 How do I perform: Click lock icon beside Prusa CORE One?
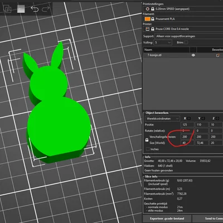tap(153, 29)
